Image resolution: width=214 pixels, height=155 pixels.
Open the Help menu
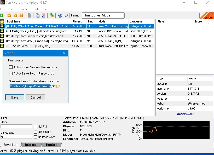pos(46,9)
